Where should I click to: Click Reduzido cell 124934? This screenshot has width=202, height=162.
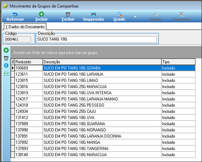click(29, 111)
